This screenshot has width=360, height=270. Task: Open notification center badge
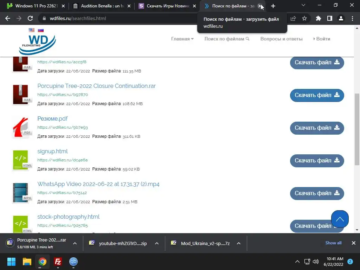click(350, 262)
